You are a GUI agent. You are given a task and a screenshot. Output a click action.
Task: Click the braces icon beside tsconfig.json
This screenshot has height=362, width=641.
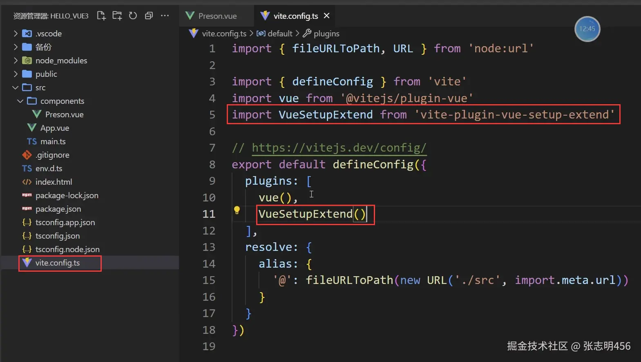[27, 236]
